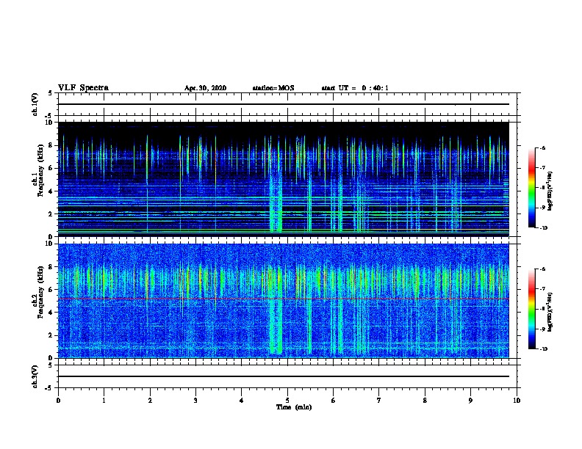
Task: Click the "ch.1(V)" axis label
Action: [x=35, y=104]
